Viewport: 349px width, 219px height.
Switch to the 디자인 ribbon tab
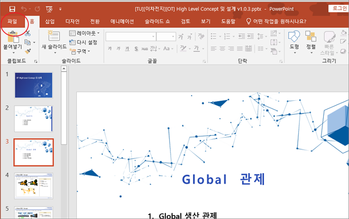(x=73, y=22)
